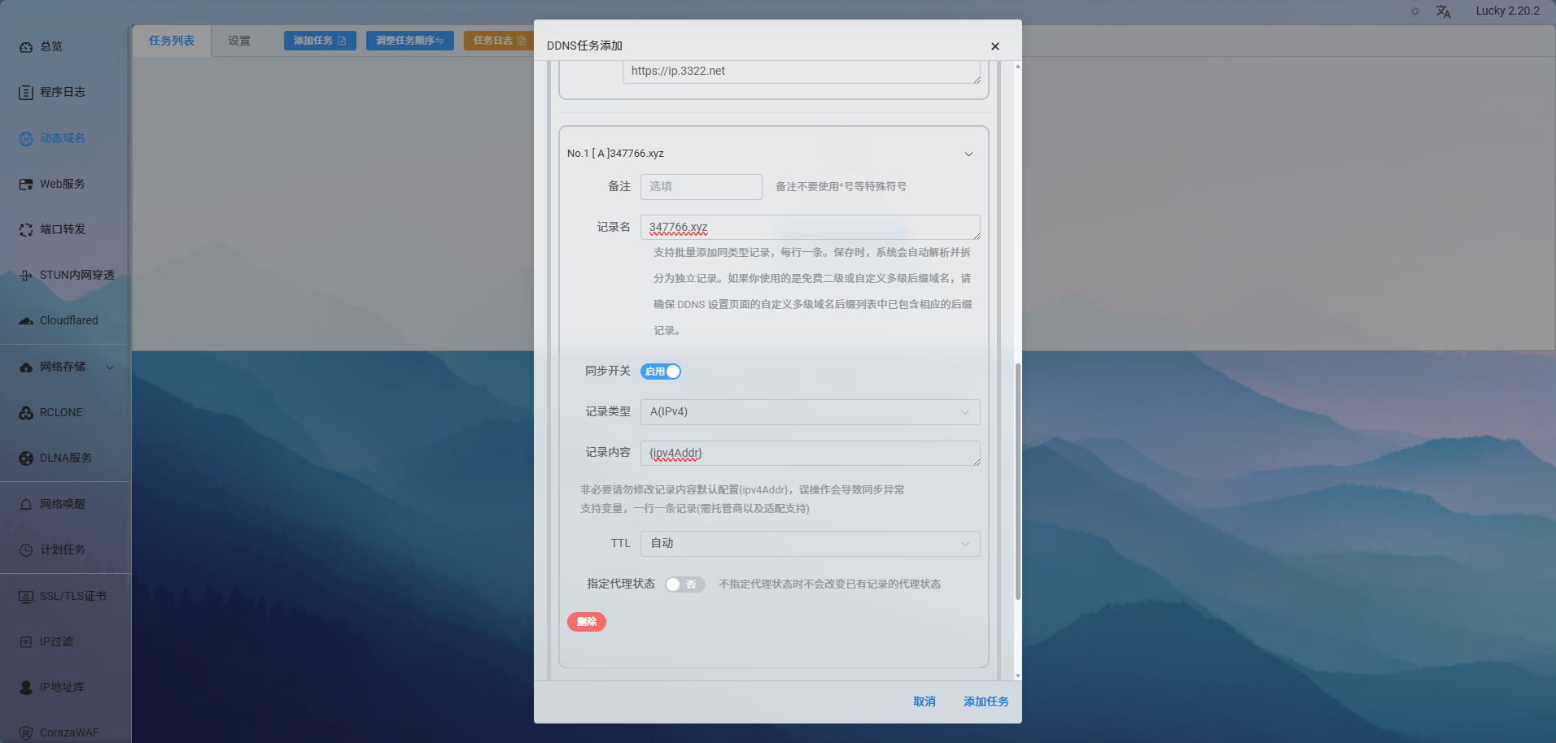
Task: Open the scheduled tasks (计划任务) clock icon
Action: (26, 550)
